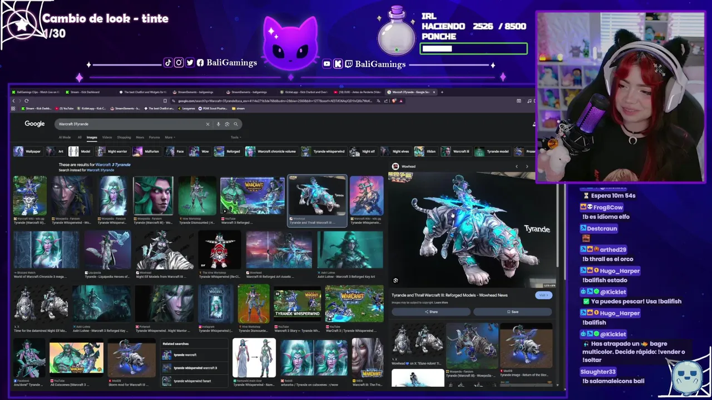Click the browser back arrow
The height and width of the screenshot is (400, 712).
tap(14, 101)
